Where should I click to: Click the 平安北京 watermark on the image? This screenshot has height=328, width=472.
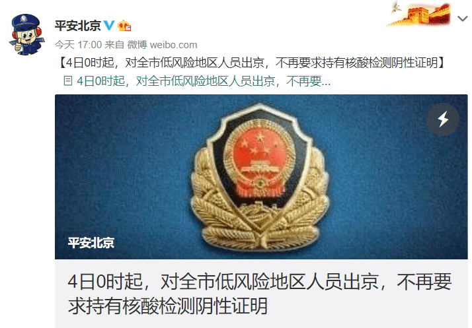(91, 243)
